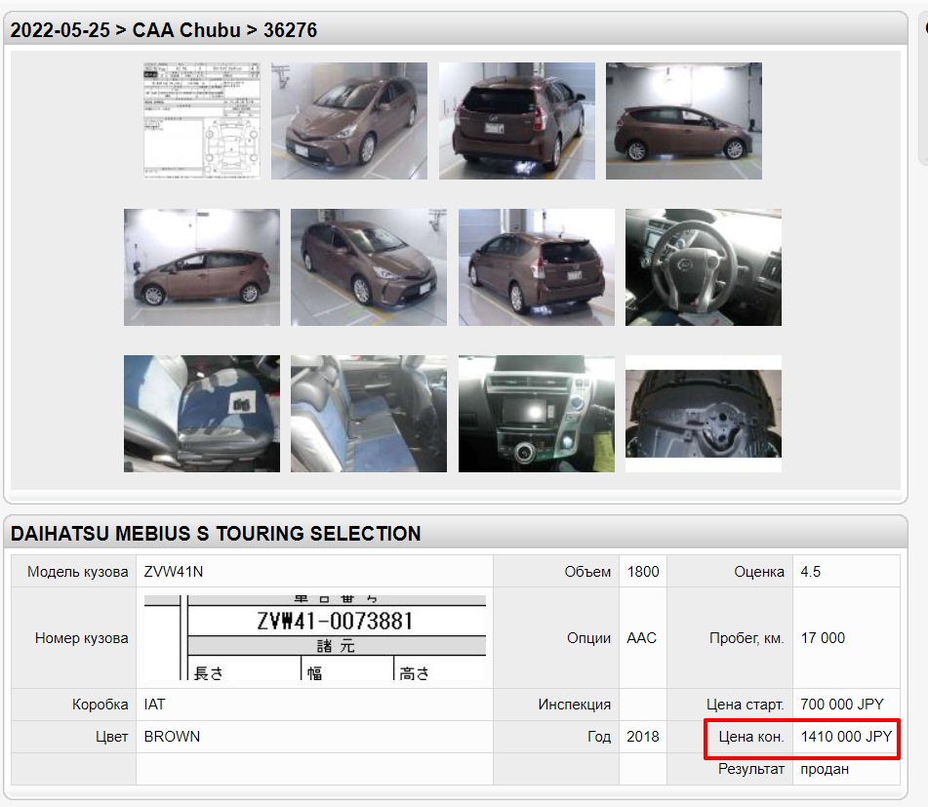Open rear seats interior photo

[x=369, y=414]
